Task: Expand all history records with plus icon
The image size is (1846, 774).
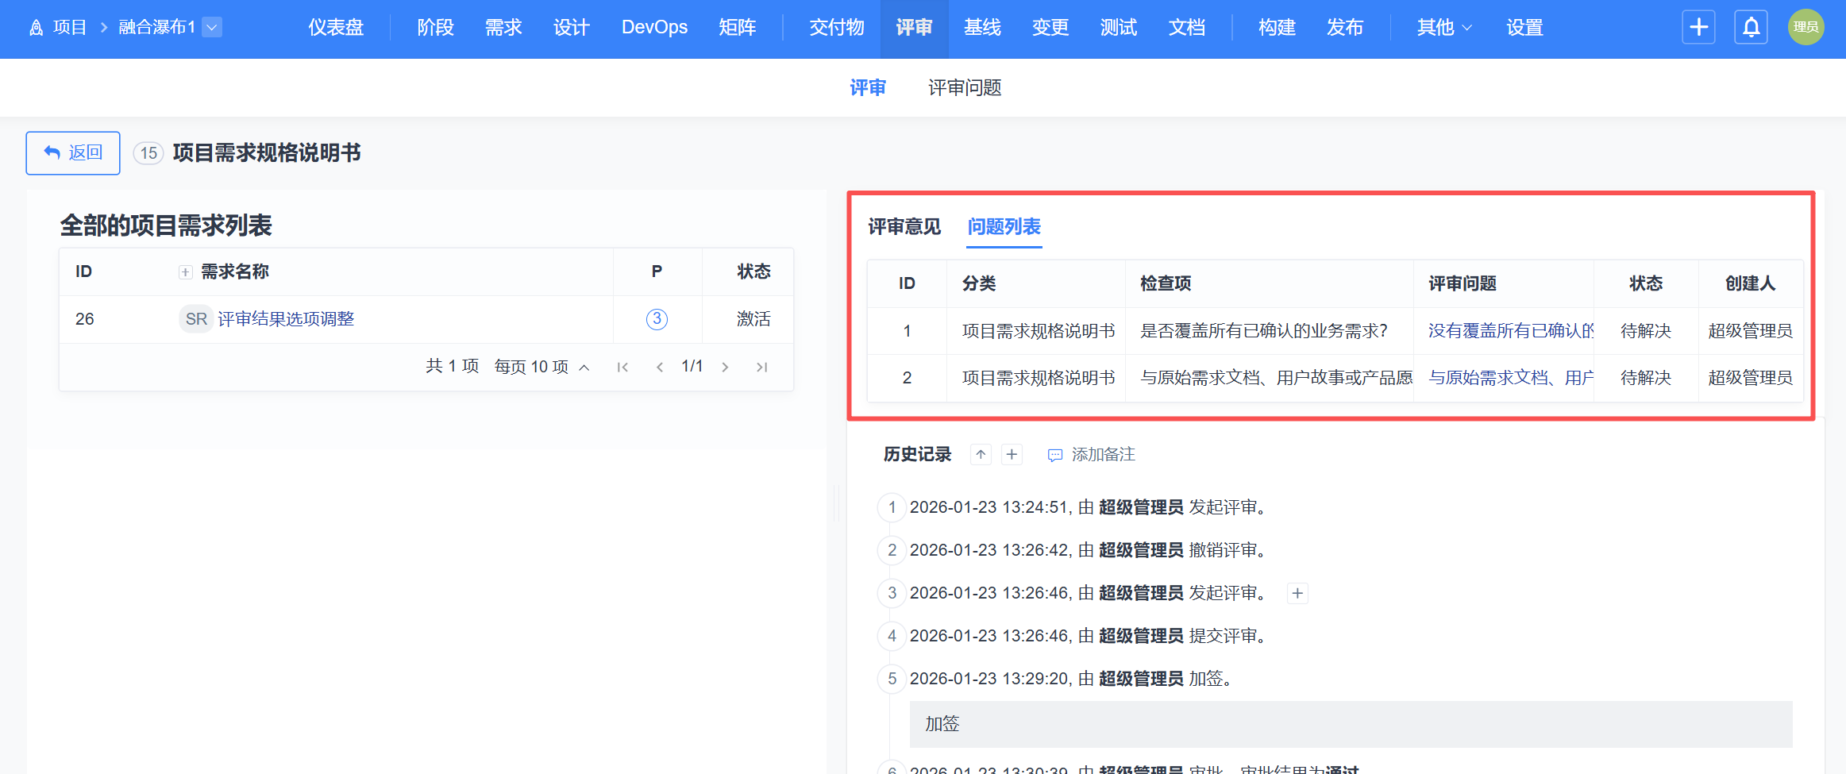Action: coord(1012,455)
